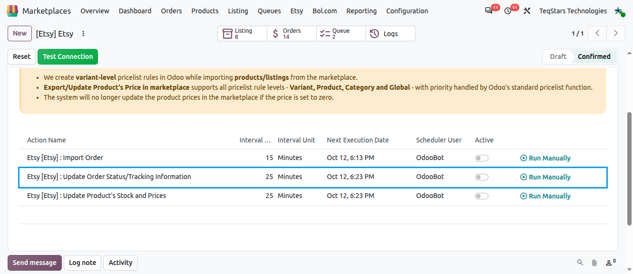Click the [Etsy] Etsy record title

[55, 34]
